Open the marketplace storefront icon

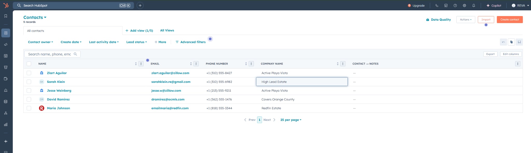(x=446, y=5)
